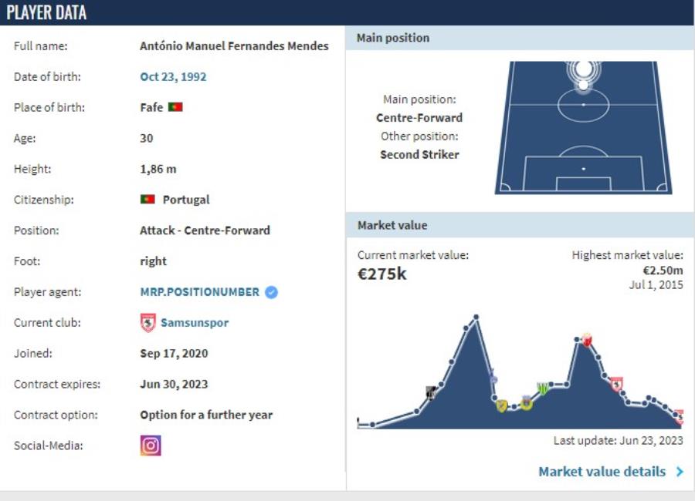Image resolution: width=695 pixels, height=501 pixels.
Task: Click the Samsunspor club crest icon
Action: 148,323
